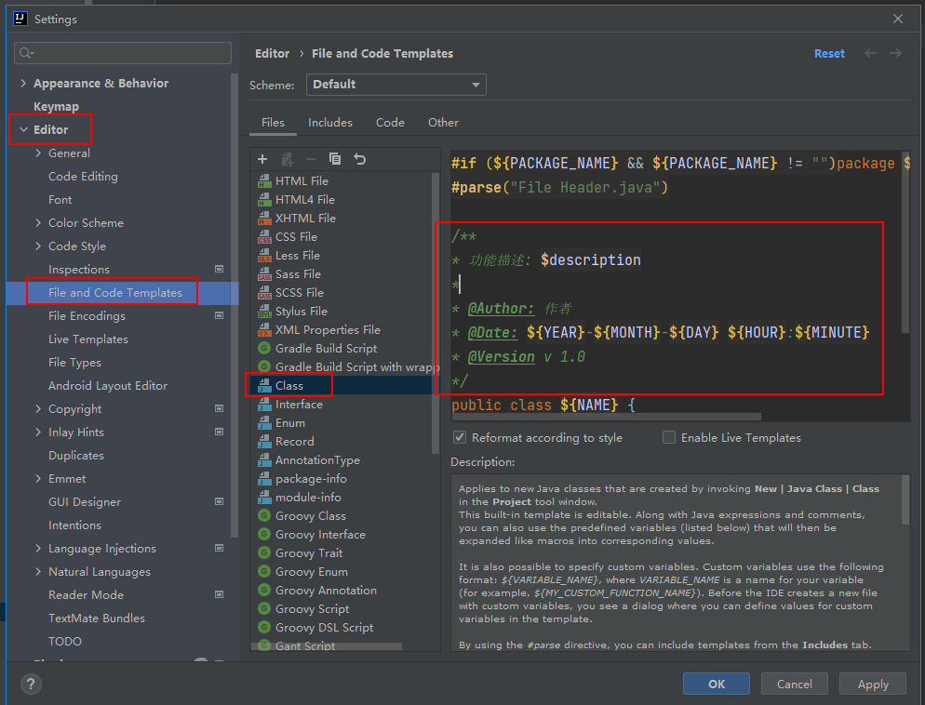This screenshot has height=705, width=925.
Task: Click the back navigation arrow
Action: (x=871, y=53)
